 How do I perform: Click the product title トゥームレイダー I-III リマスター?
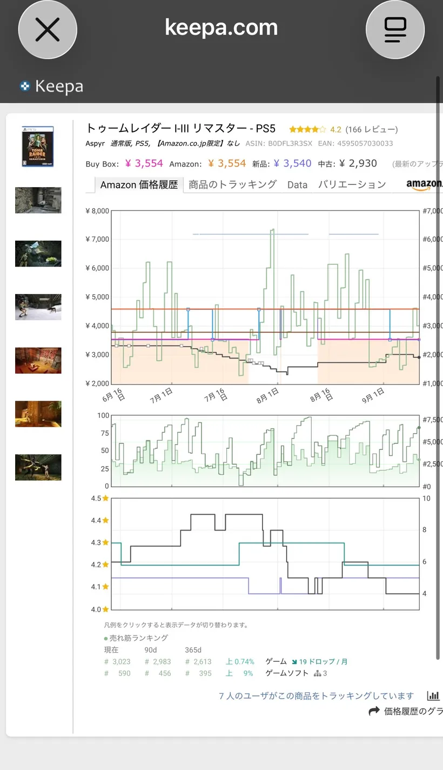click(180, 129)
